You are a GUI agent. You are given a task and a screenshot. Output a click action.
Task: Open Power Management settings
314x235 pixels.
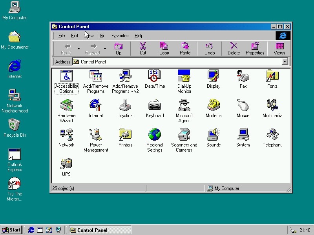click(95, 135)
